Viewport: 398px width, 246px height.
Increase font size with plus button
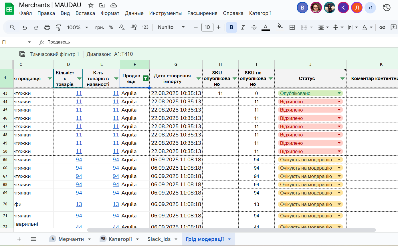pos(219,27)
